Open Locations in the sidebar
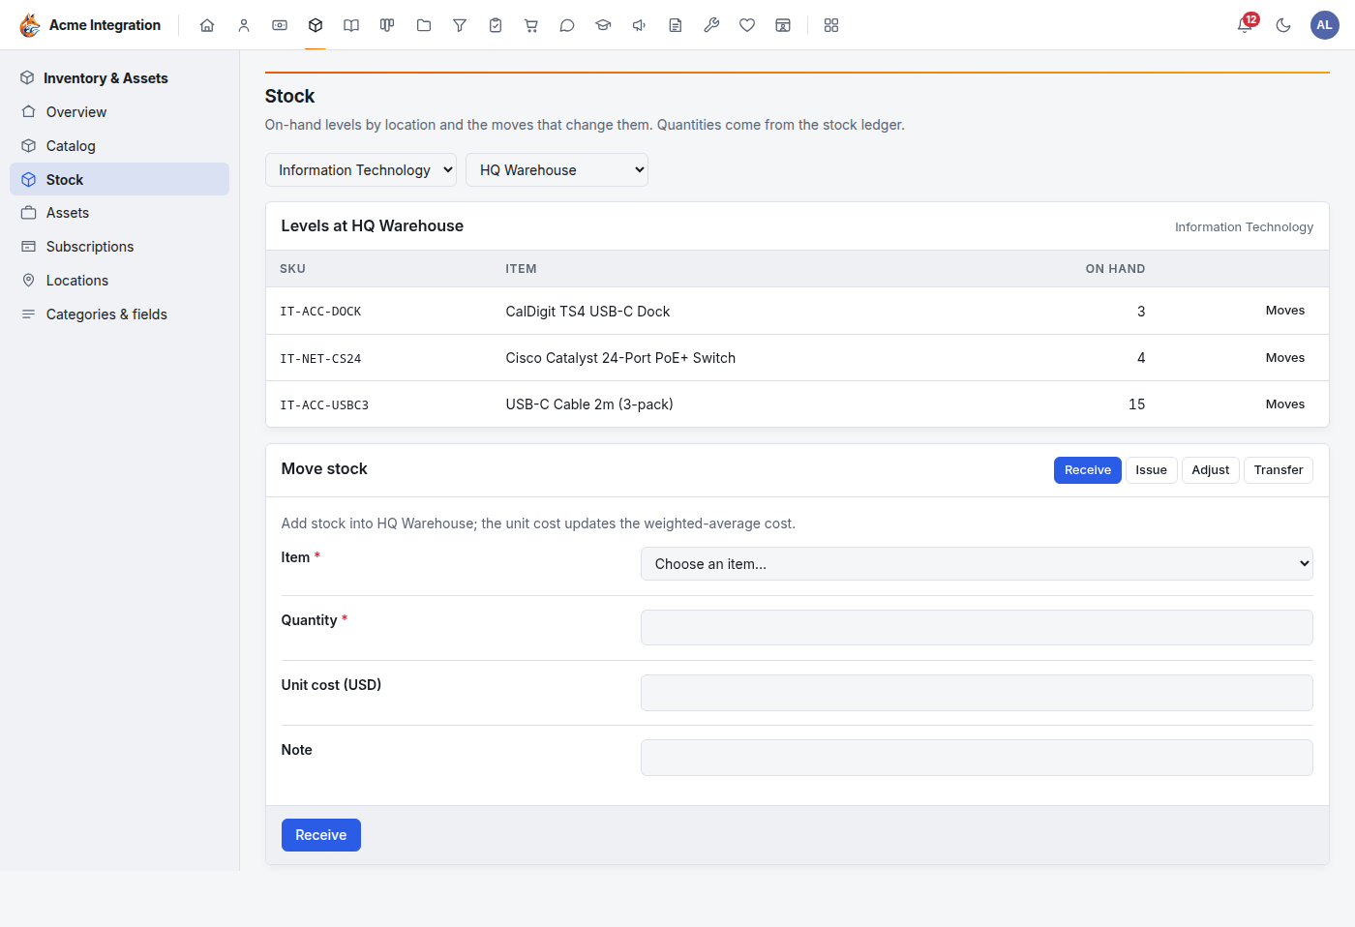Screen dimensions: 1355x927 pos(120,281)
